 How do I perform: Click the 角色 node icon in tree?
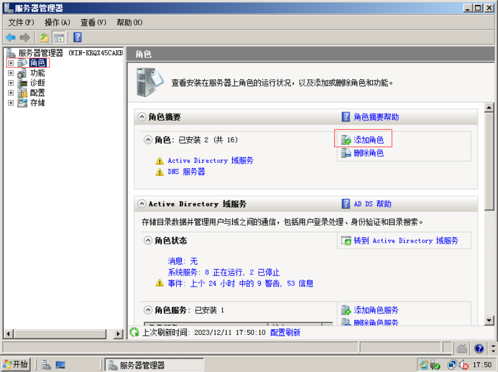[x=23, y=63]
